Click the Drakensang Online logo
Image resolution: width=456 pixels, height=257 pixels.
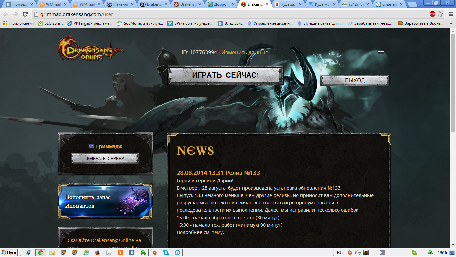(91, 49)
